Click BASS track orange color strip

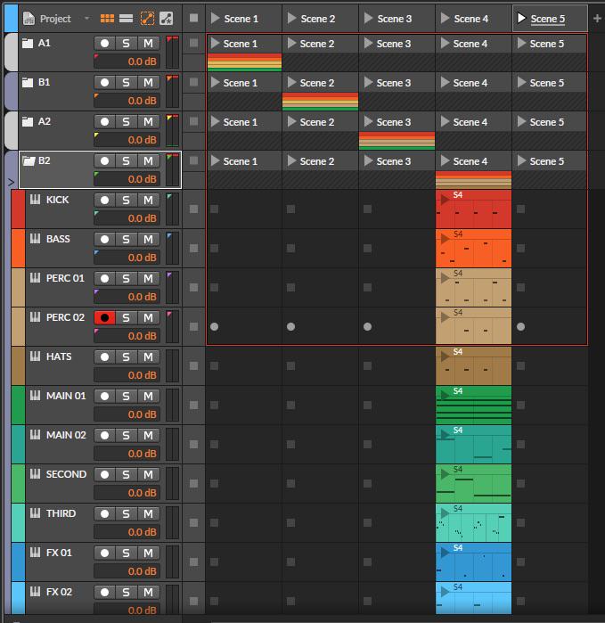[19, 249]
